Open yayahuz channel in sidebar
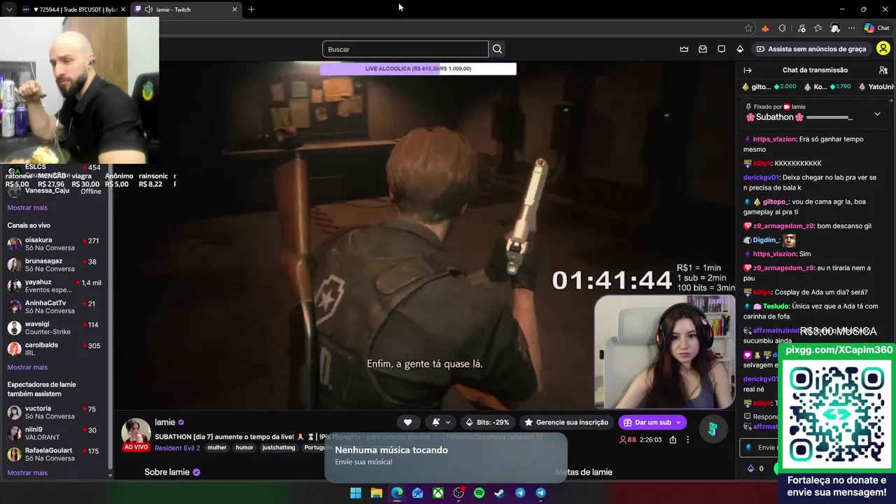Viewport: 896px width, 504px height. pyautogui.click(x=56, y=286)
